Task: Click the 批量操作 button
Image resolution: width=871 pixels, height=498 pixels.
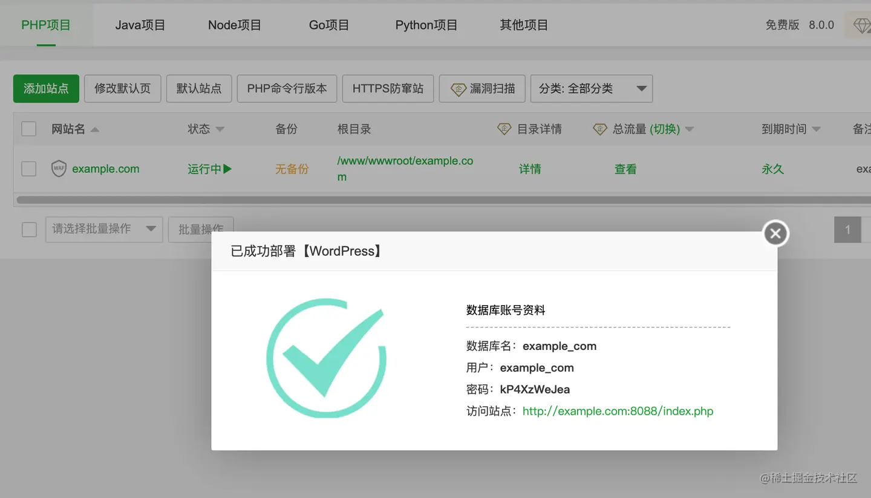Action: click(x=201, y=229)
